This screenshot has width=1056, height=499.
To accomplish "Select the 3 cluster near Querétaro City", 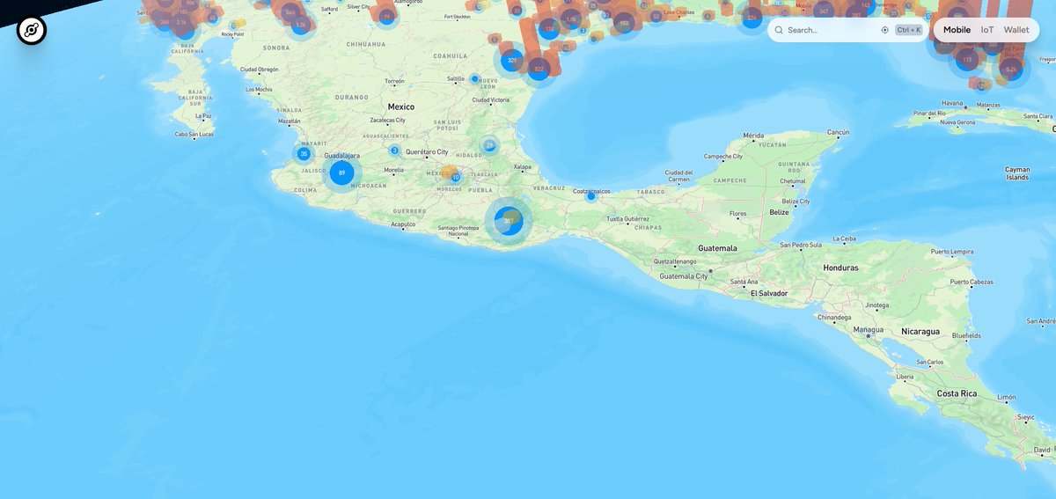I will (394, 150).
